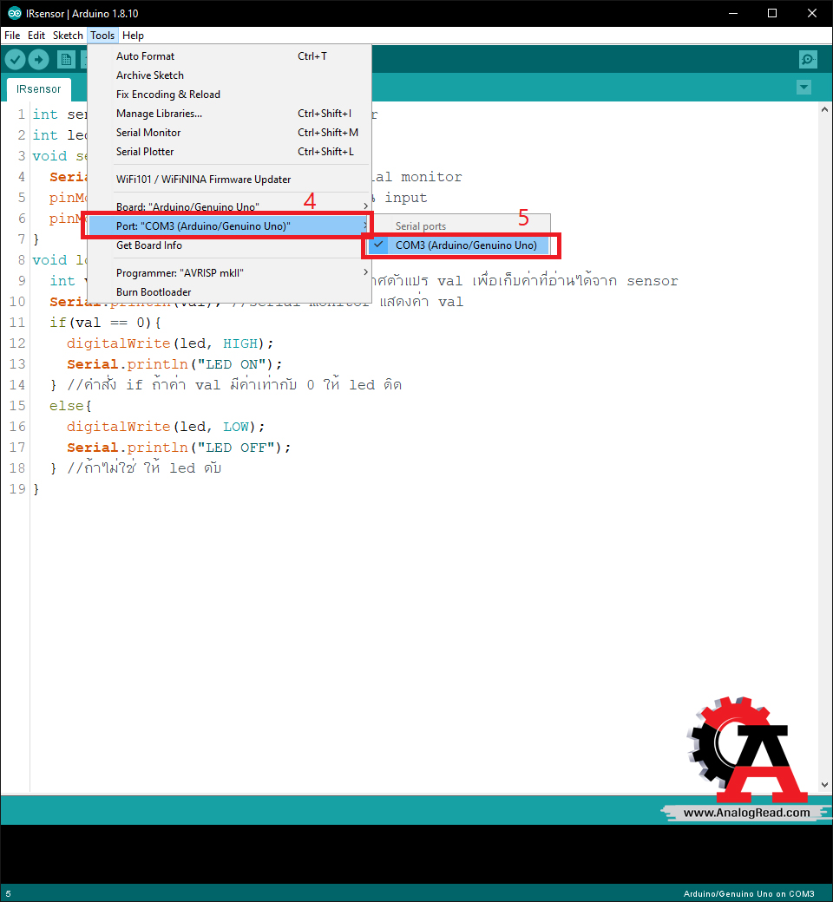This screenshot has height=902, width=833.
Task: Open Manage Libraries from the menu
Action: click(229, 114)
